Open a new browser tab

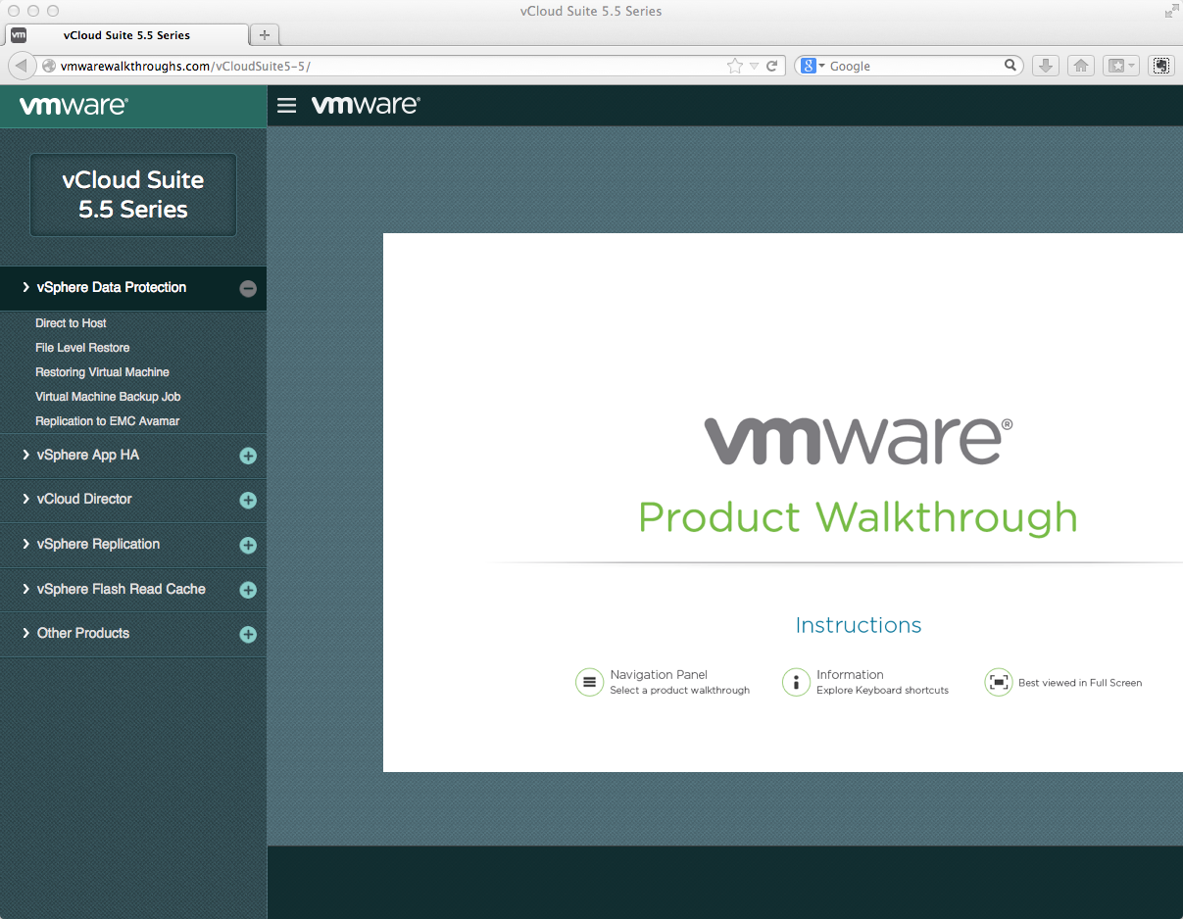tap(265, 35)
